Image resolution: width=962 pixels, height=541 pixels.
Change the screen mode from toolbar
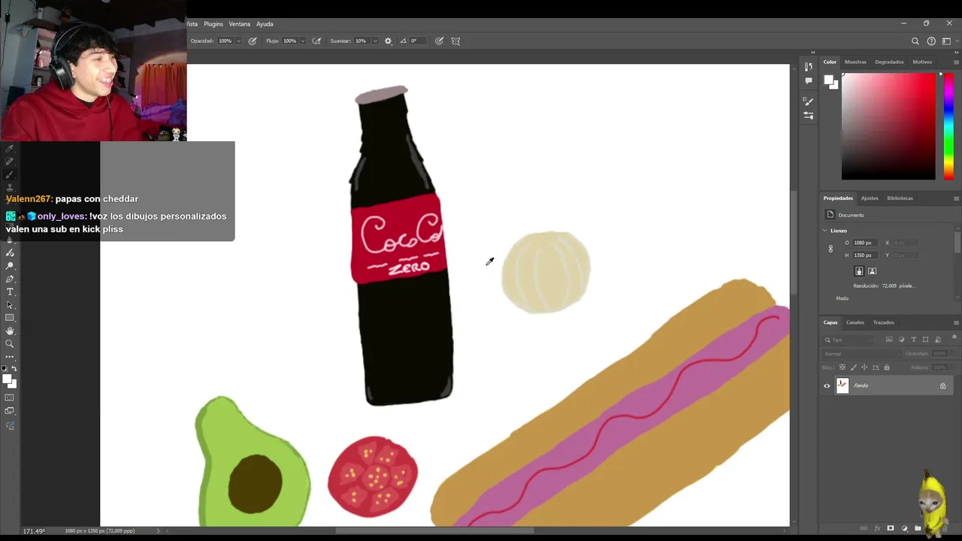[x=10, y=411]
